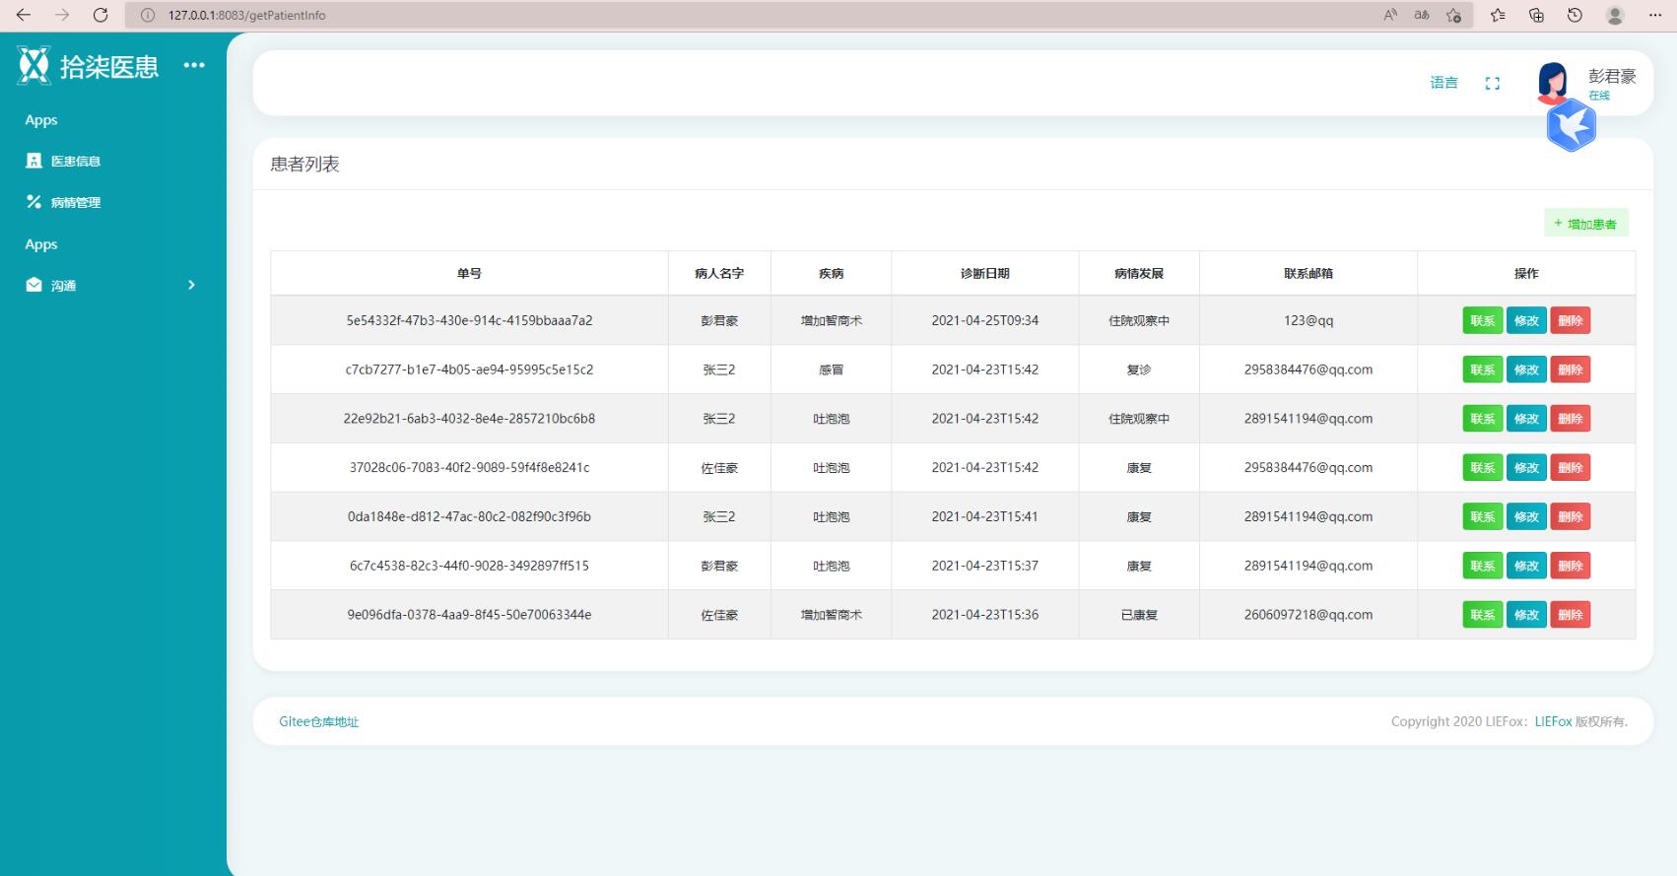Click 删除 for order 9e096dfa row
The height and width of the screenshot is (876, 1677).
(1570, 615)
